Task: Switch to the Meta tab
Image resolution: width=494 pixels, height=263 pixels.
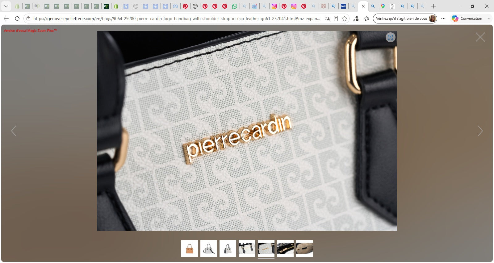Action: [175, 6]
